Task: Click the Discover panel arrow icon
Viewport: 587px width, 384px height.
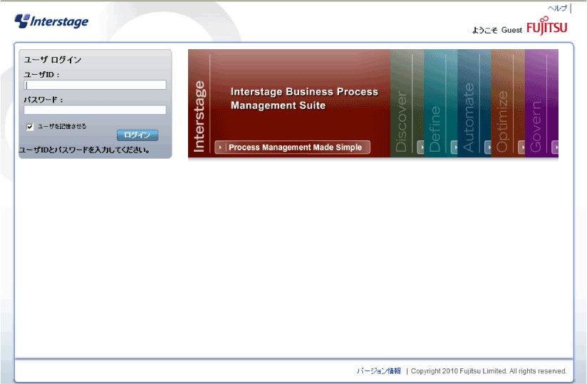Action: coord(421,147)
